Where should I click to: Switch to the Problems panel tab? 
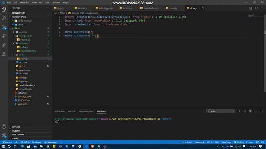pos(60,111)
